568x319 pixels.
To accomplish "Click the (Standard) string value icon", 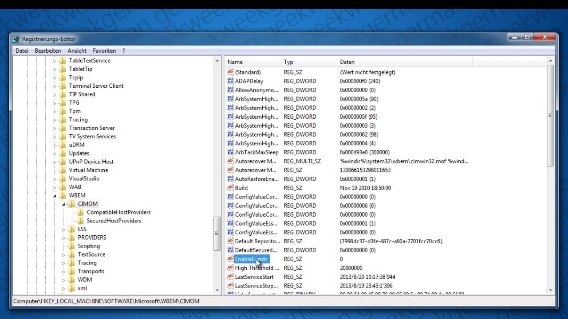I will [x=230, y=72].
